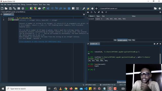
Task: Debug step over icon
Action: tap(52, 8)
